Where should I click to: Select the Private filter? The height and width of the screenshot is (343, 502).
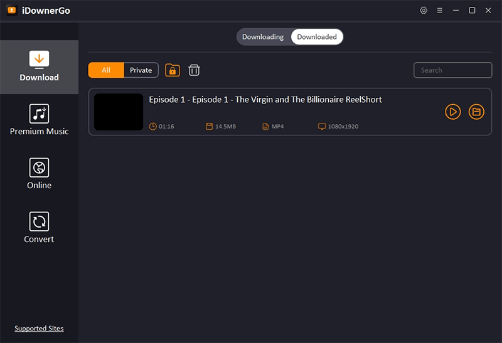(x=141, y=70)
